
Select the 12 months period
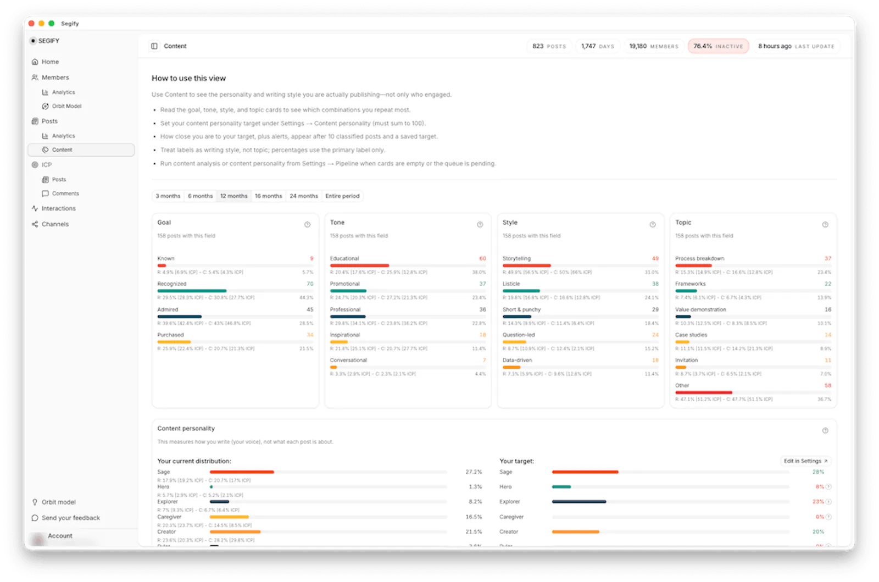click(234, 196)
